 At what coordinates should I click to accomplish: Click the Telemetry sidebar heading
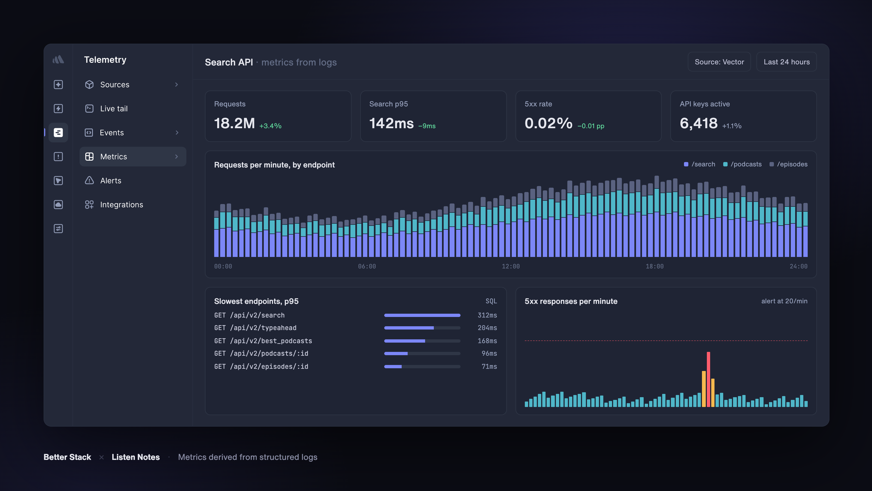point(105,60)
